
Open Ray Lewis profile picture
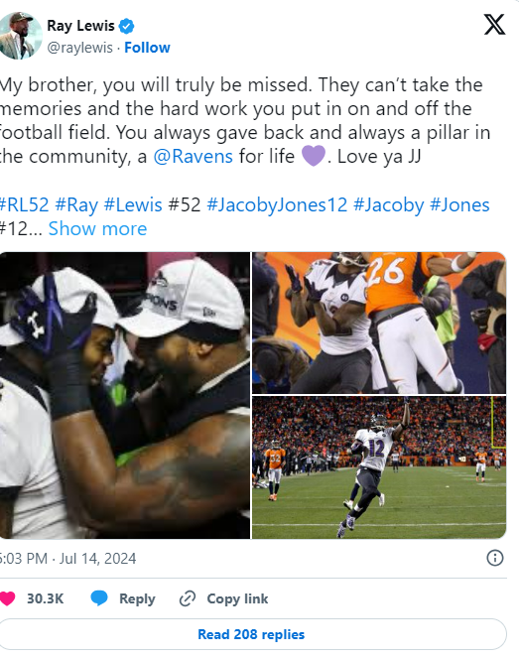pyautogui.click(x=19, y=36)
